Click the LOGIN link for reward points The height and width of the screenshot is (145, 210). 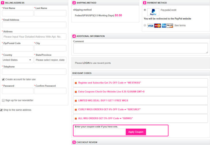(x=86, y=63)
